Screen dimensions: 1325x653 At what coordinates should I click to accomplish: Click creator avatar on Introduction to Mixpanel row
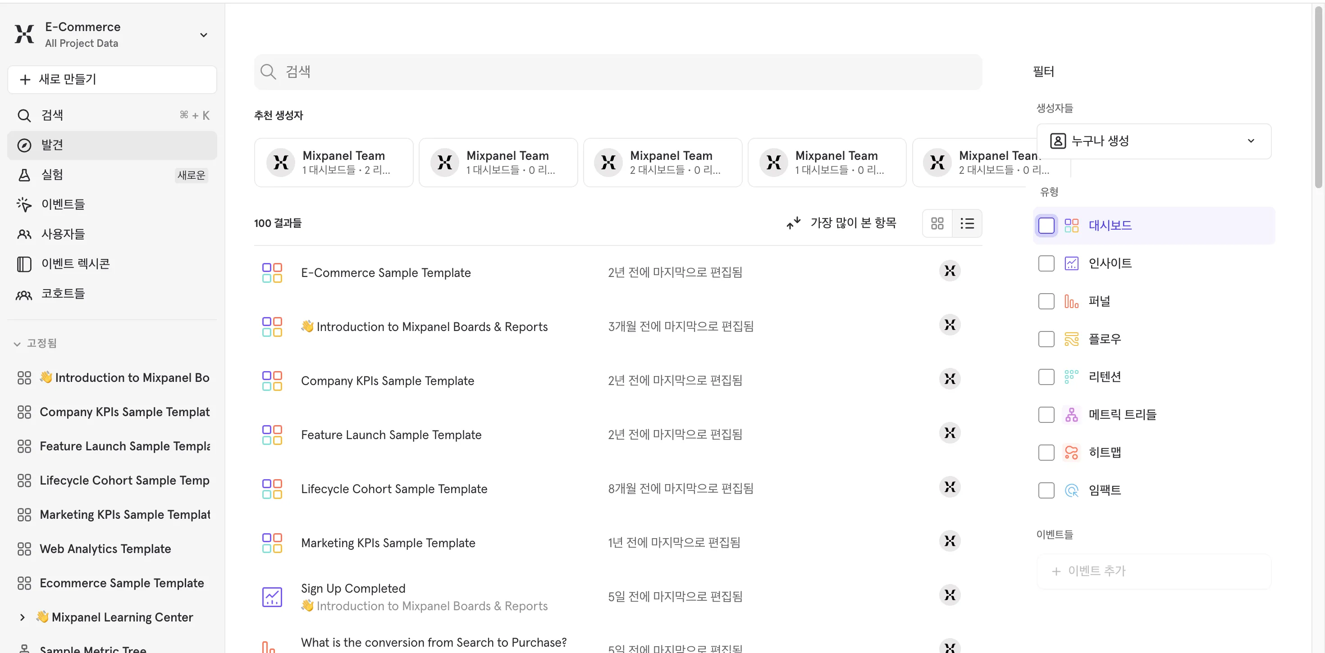pos(950,324)
